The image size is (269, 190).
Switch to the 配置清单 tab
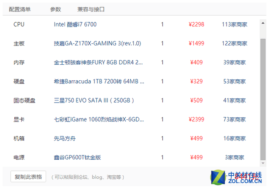[20, 9]
